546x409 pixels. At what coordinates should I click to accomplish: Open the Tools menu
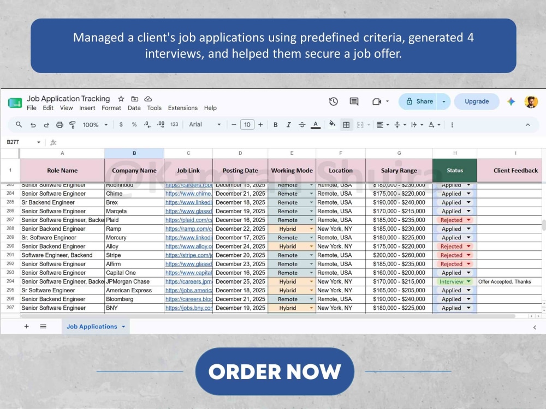pyautogui.click(x=155, y=108)
